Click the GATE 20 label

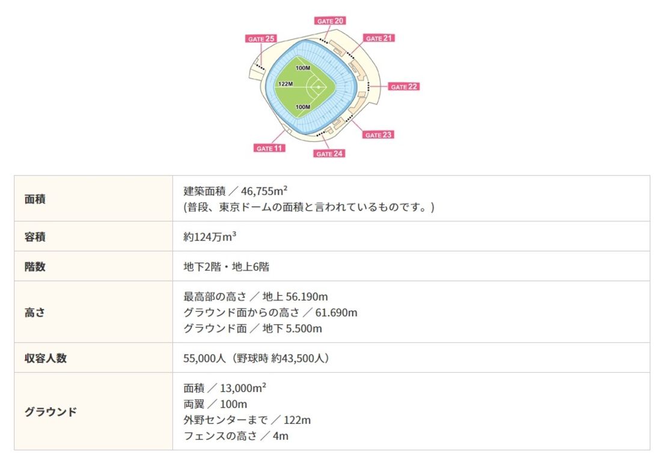coord(330,20)
